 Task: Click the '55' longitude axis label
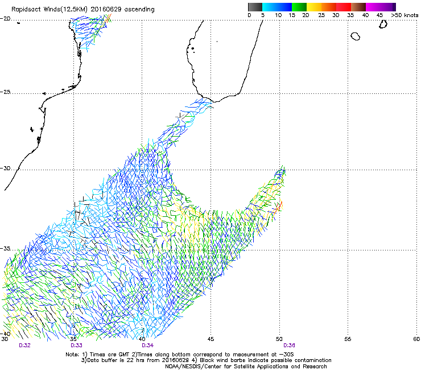click(x=348, y=339)
